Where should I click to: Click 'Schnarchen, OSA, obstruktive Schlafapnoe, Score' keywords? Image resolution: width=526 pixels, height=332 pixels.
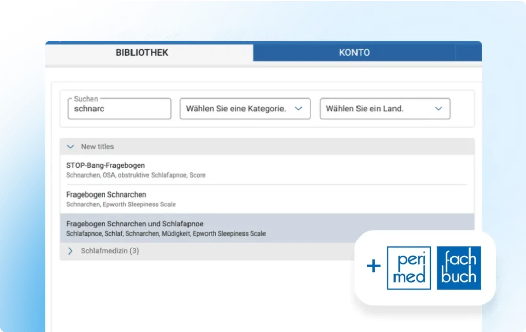pyautogui.click(x=136, y=175)
